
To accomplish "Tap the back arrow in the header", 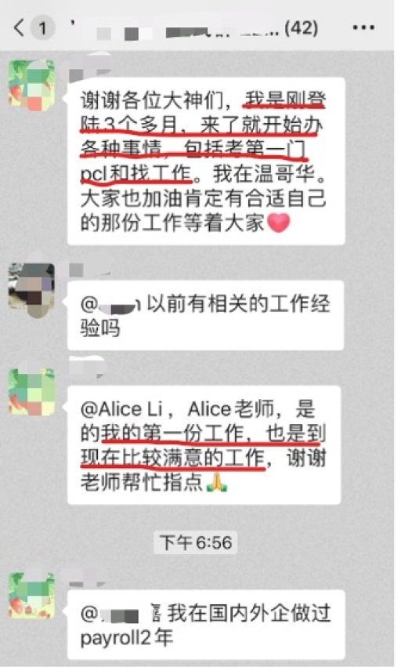I will pyautogui.click(x=19, y=28).
